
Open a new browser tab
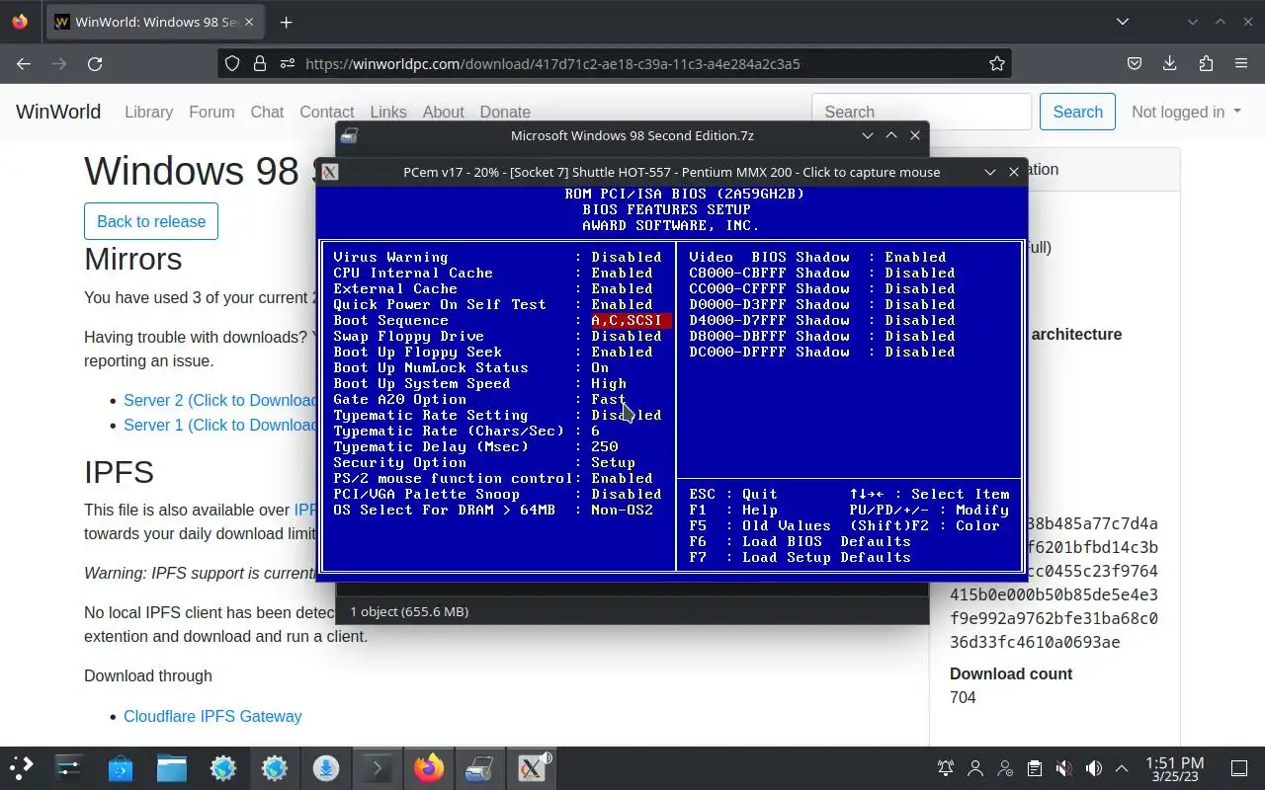(x=286, y=22)
